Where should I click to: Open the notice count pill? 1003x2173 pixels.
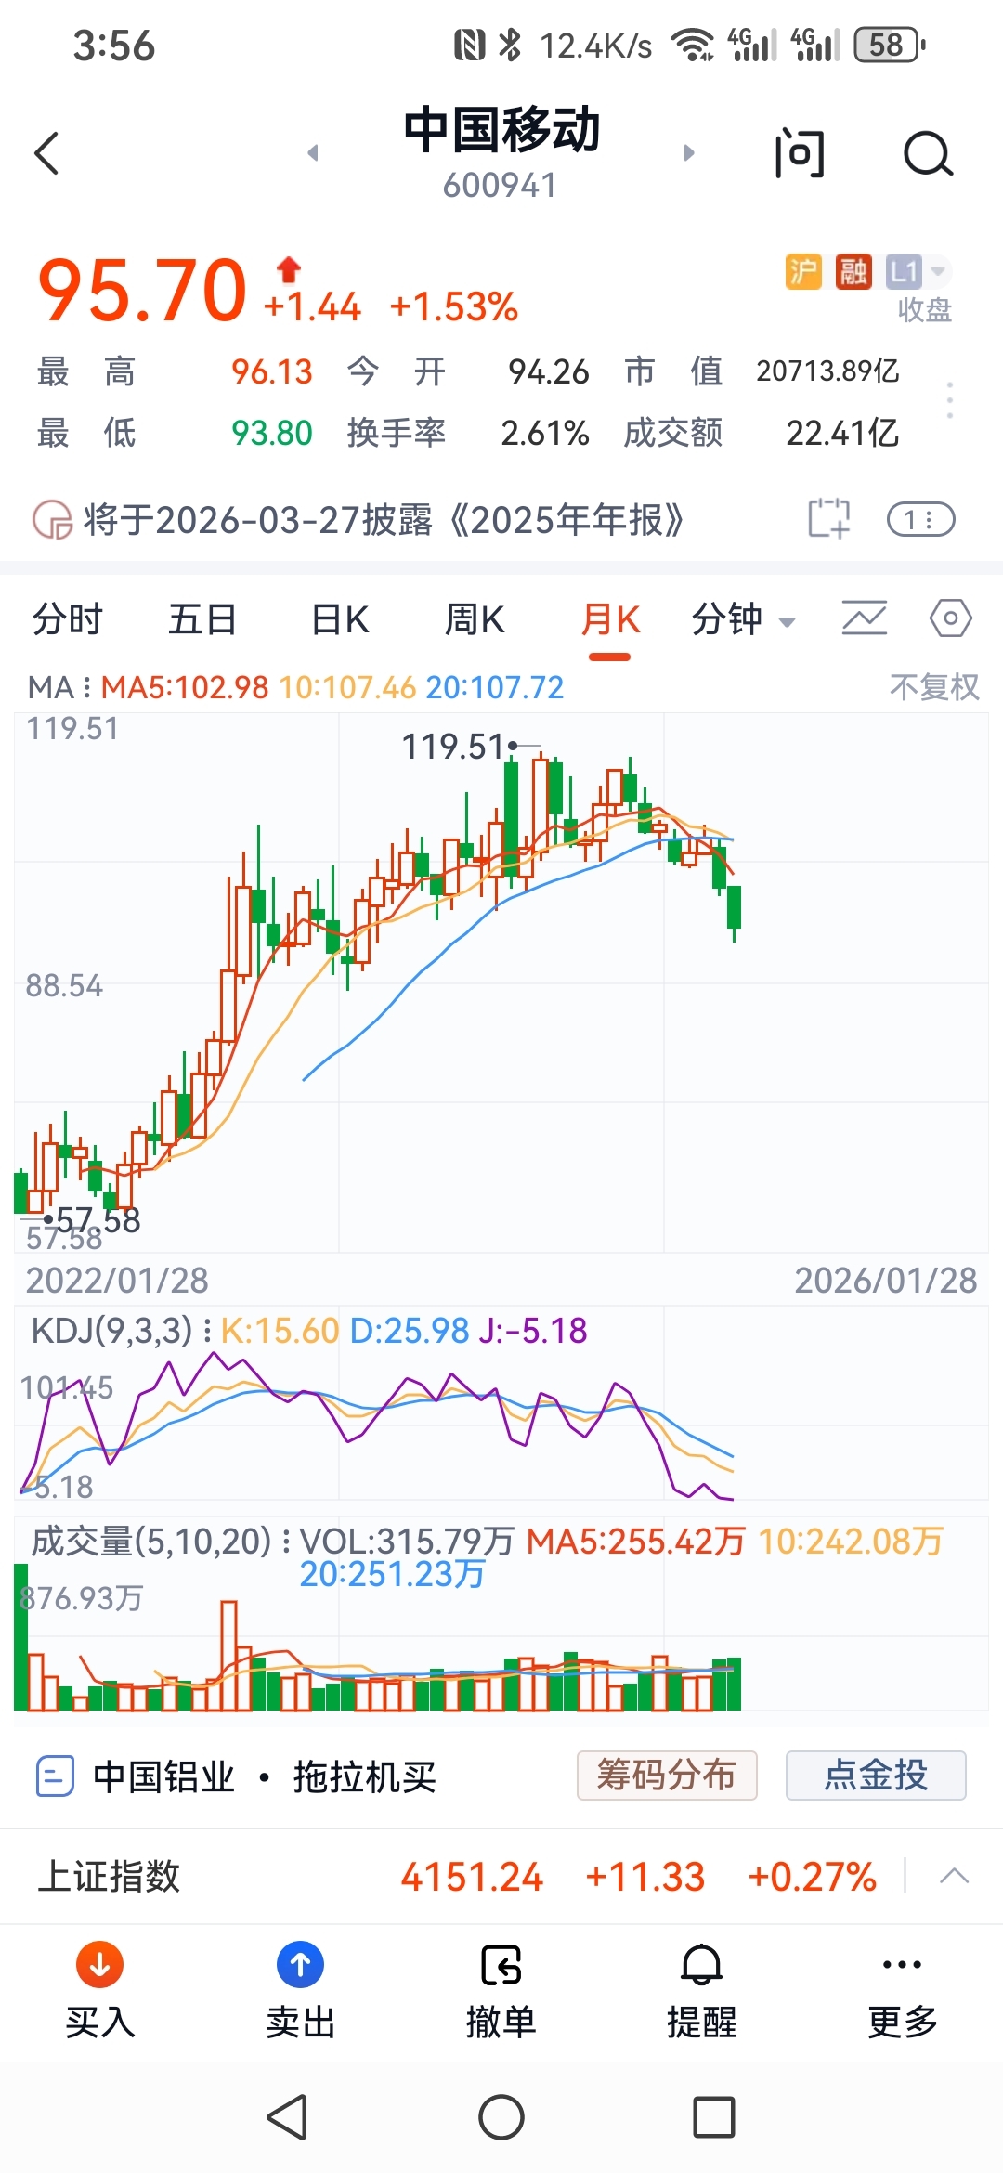coord(920,519)
